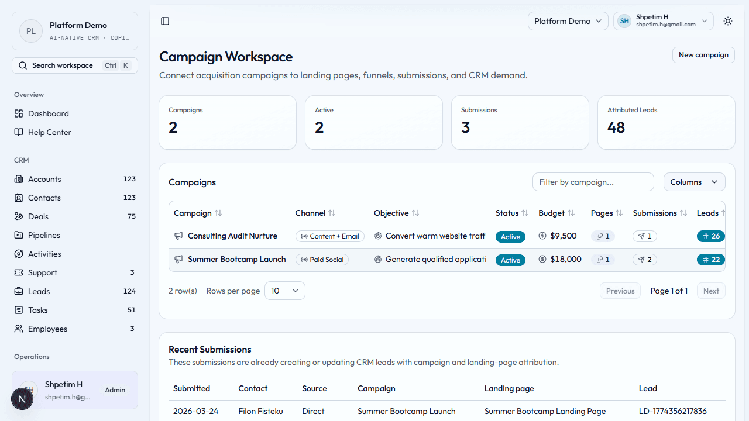Click the megaphone icon beside Consulting Audit Nurture
Viewport: 749px width, 421px height.
[x=178, y=236]
